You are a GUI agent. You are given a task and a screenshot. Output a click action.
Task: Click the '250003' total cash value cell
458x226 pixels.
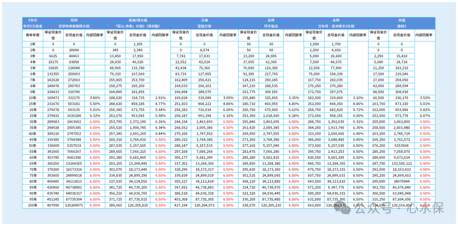[73, 74]
